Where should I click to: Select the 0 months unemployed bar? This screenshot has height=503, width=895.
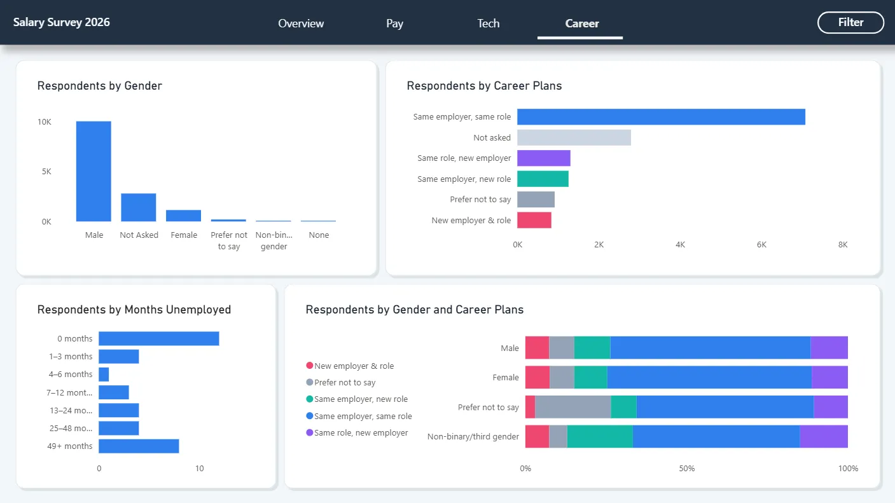(159, 338)
